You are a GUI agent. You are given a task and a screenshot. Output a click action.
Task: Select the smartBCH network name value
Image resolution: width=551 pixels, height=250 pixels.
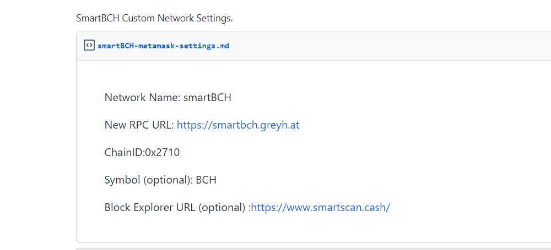tap(207, 97)
